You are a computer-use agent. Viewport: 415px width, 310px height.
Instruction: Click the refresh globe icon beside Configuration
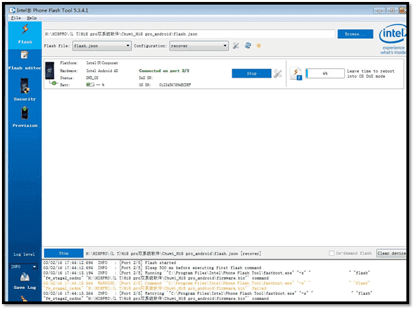click(x=247, y=45)
